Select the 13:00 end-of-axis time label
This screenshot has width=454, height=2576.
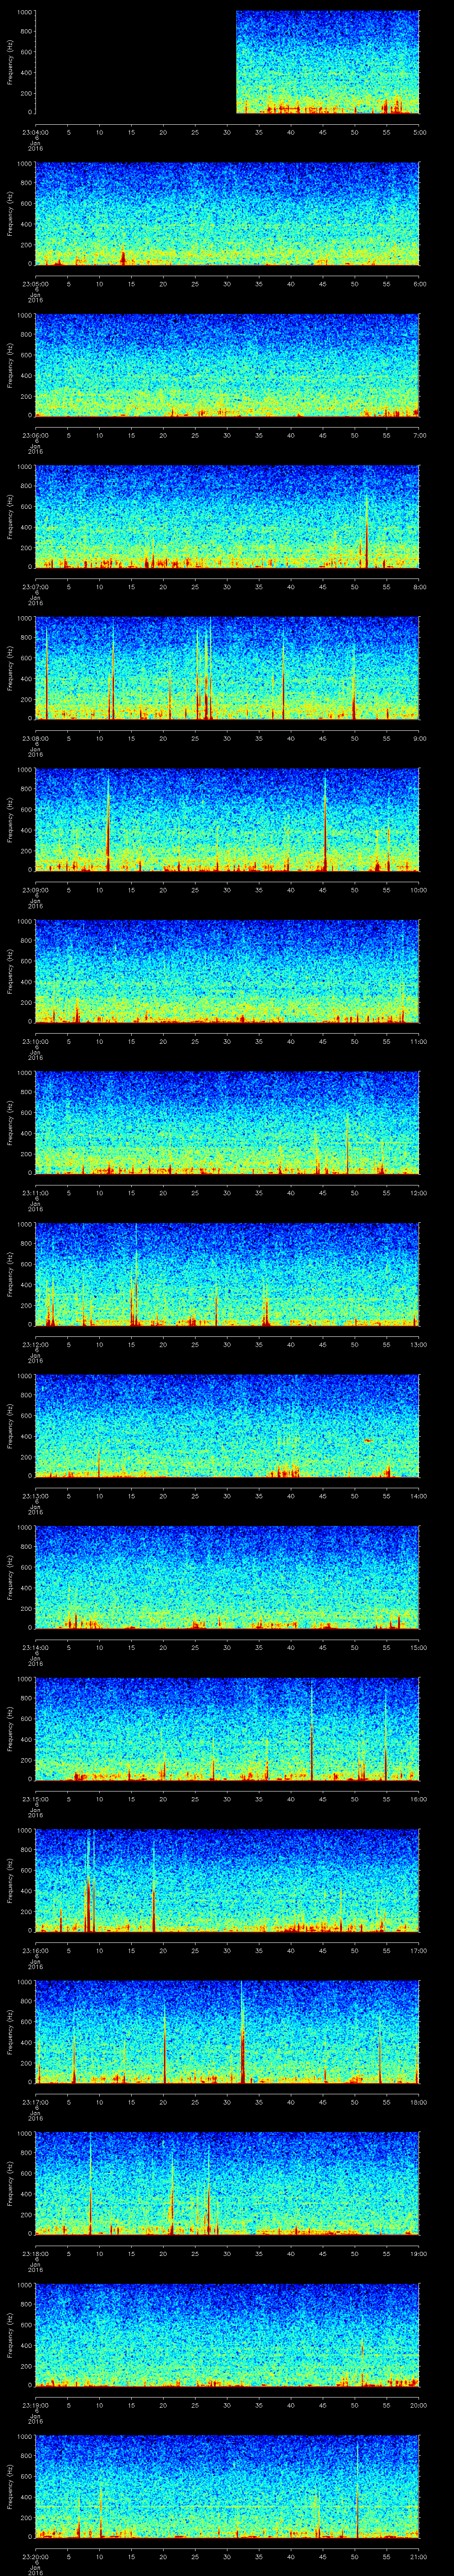click(419, 1344)
